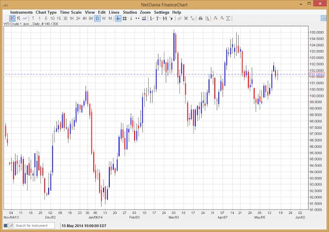Click the print chart icon
Viewport: 329px width, 232px height.
click(200, 18)
